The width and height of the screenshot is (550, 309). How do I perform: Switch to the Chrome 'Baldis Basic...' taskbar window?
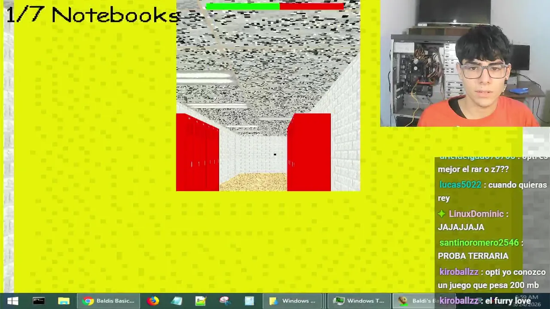pos(108,301)
